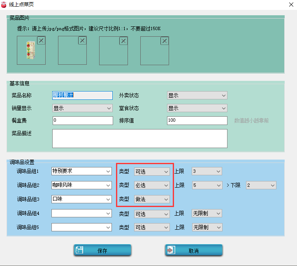The image size is (297, 266).
Task: Click the 保存 save button
Action: (102, 250)
